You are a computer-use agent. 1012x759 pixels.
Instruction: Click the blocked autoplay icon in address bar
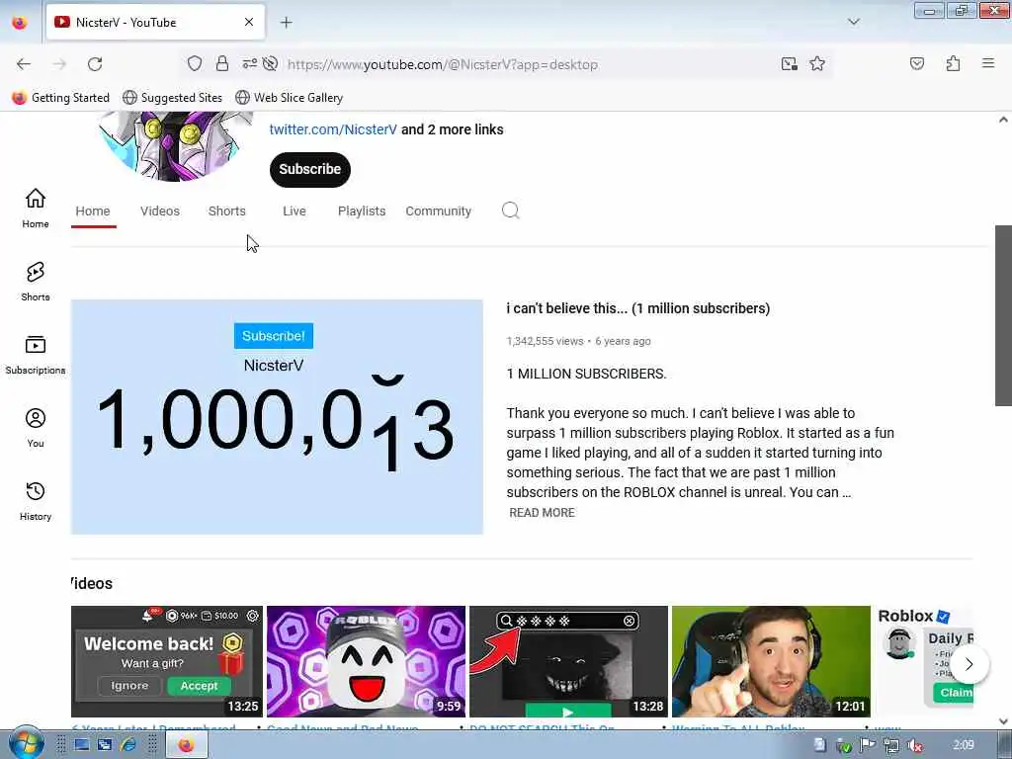tap(271, 63)
